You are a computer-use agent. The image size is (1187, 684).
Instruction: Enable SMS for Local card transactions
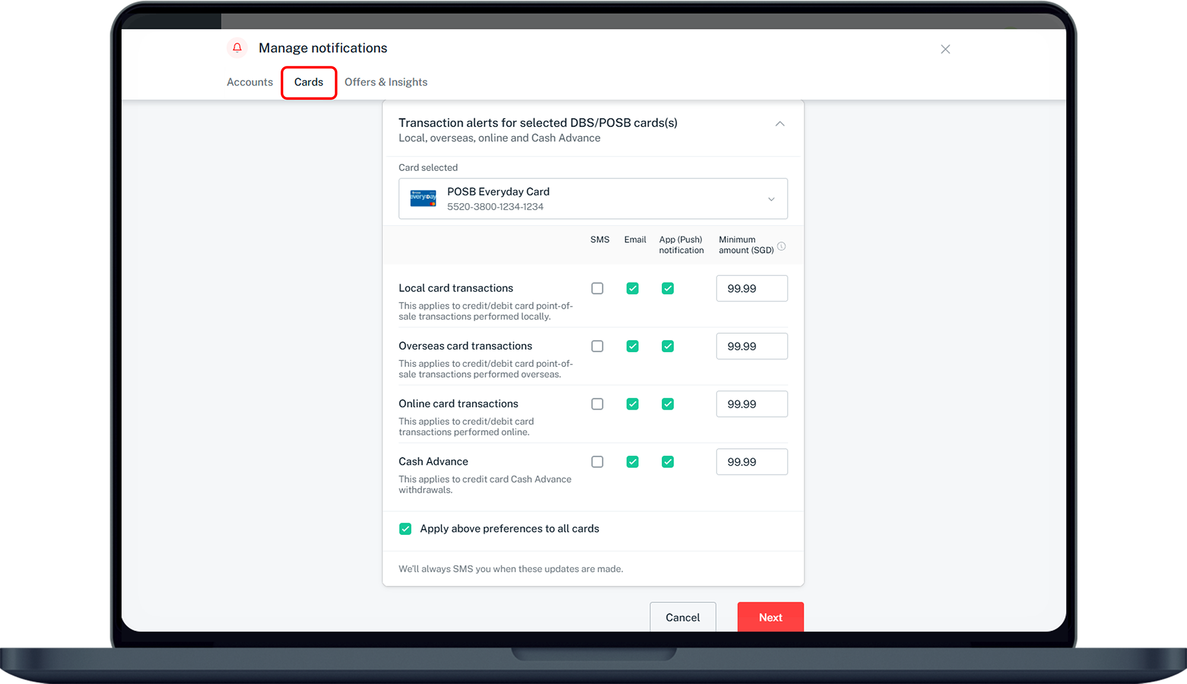pos(597,289)
